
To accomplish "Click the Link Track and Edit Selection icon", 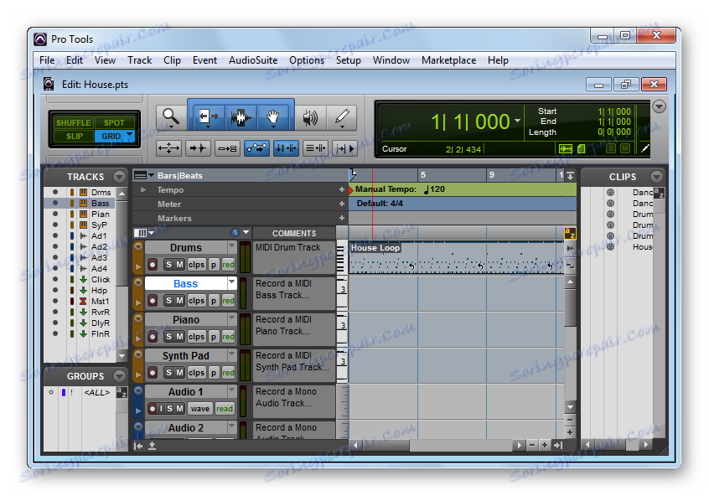I will point(315,147).
